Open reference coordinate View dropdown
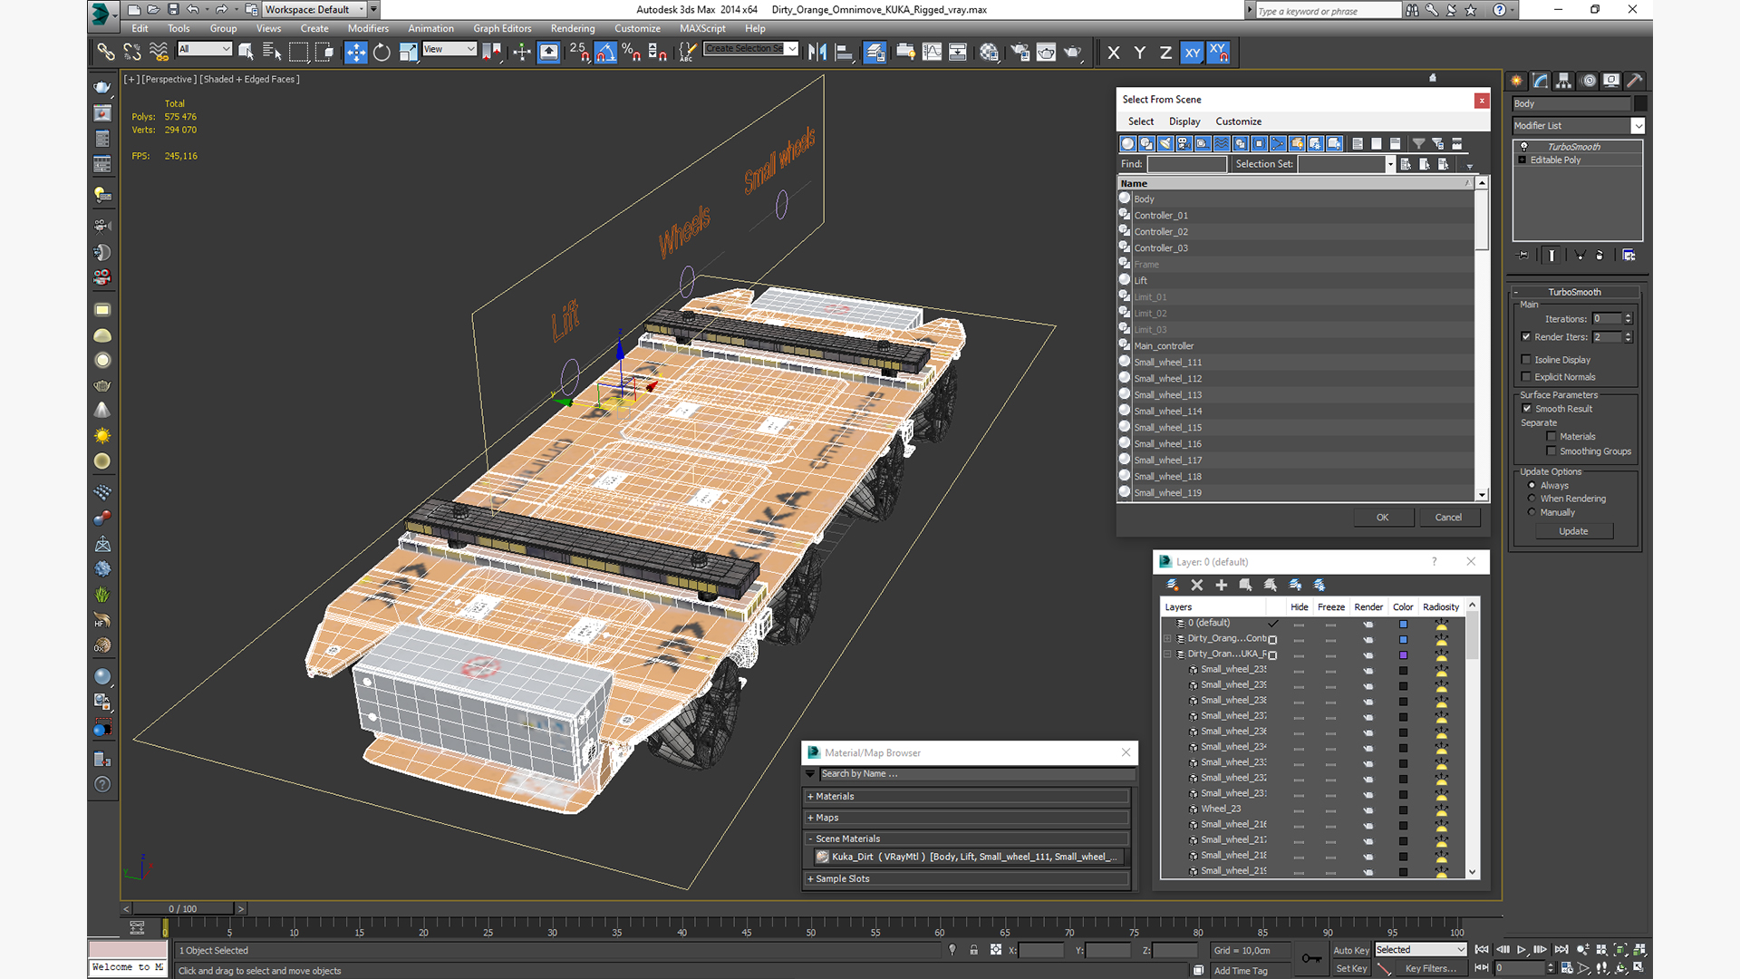Screen dimensions: 1740x979 471,49
